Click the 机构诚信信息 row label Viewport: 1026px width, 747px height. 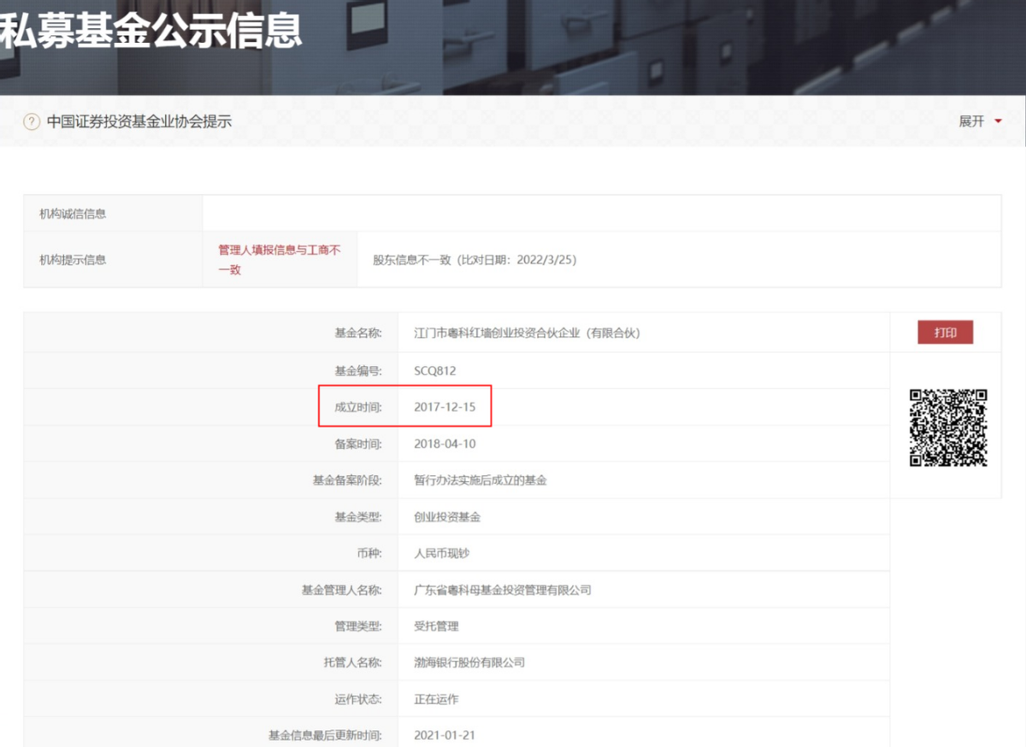pos(73,214)
